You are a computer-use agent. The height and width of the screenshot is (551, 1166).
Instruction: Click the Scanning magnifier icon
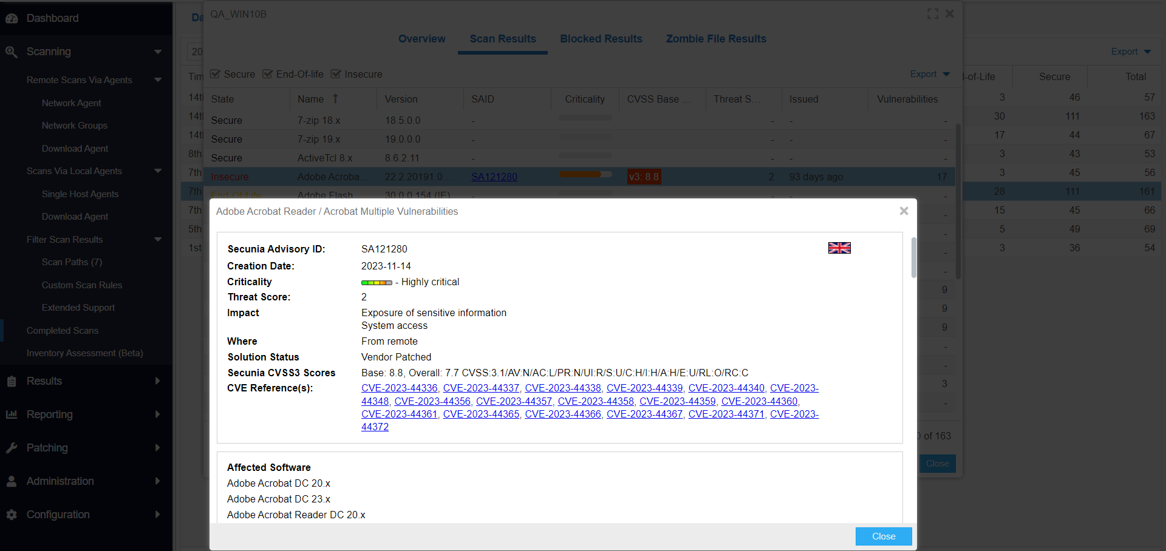point(12,52)
